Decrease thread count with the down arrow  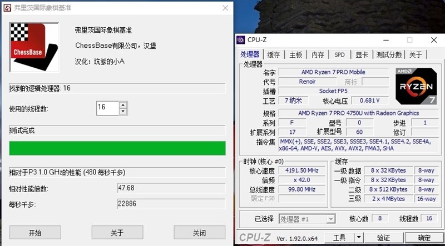pos(123,112)
